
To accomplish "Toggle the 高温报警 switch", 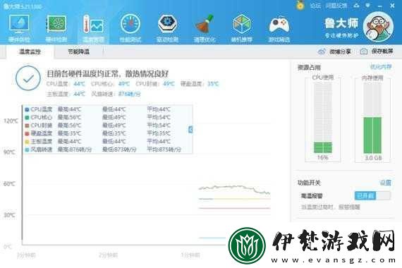I will (372, 195).
